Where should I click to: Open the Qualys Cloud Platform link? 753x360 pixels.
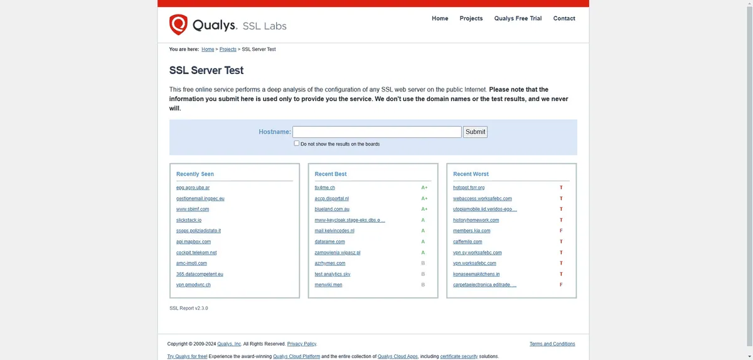296,356
